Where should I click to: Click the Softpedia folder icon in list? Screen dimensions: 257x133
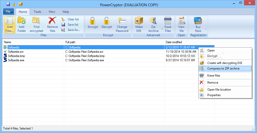[5, 47]
